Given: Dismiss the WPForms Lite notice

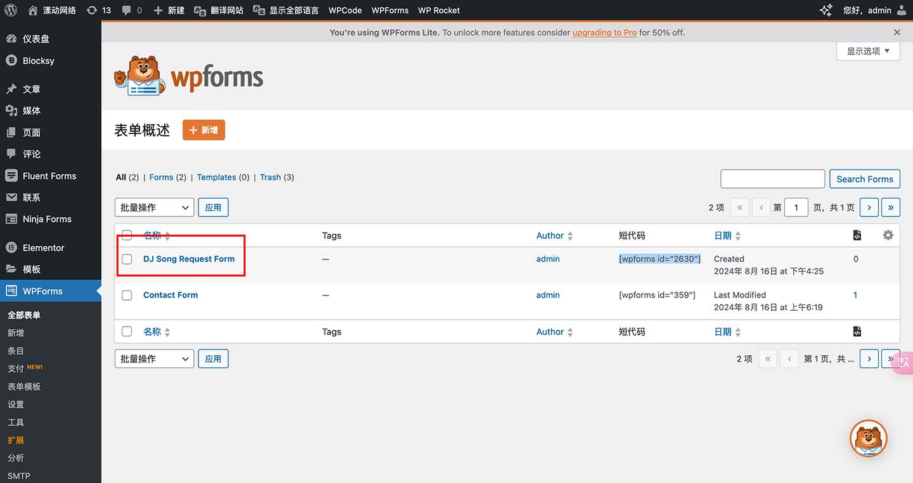Looking at the screenshot, I should click(897, 32).
